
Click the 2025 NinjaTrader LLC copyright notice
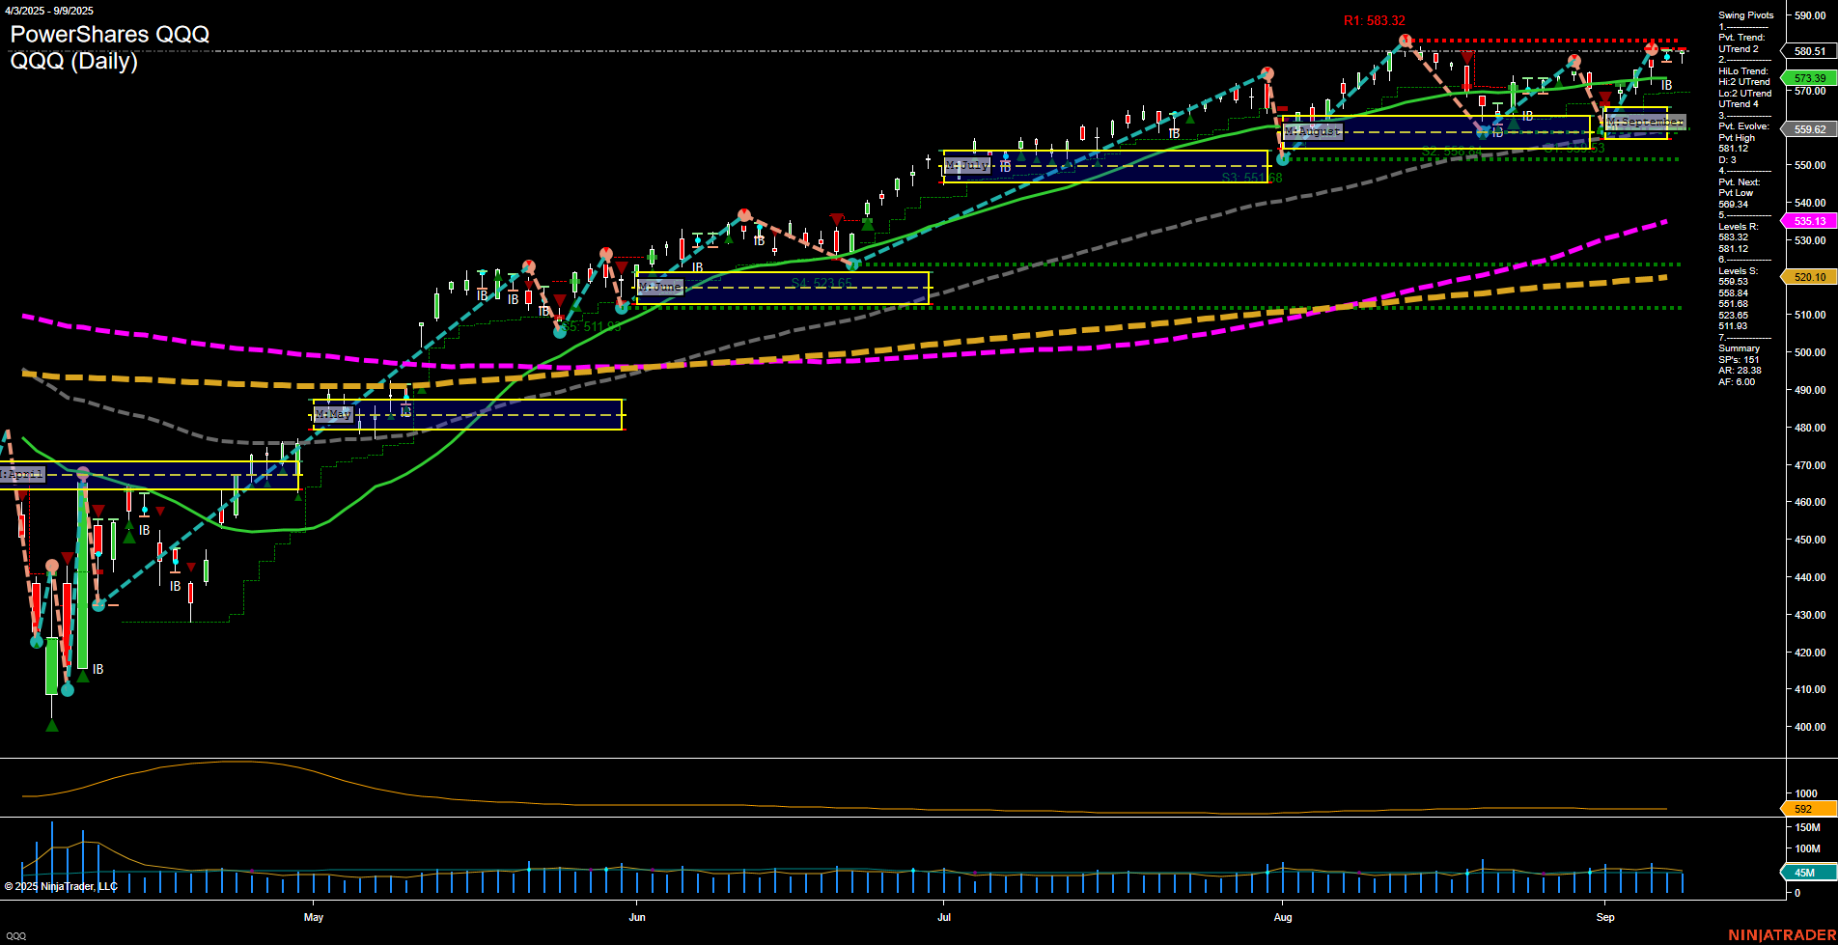pyautogui.click(x=63, y=886)
